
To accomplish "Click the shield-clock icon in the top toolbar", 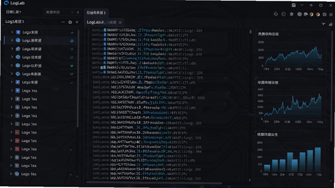I will point(276,14).
